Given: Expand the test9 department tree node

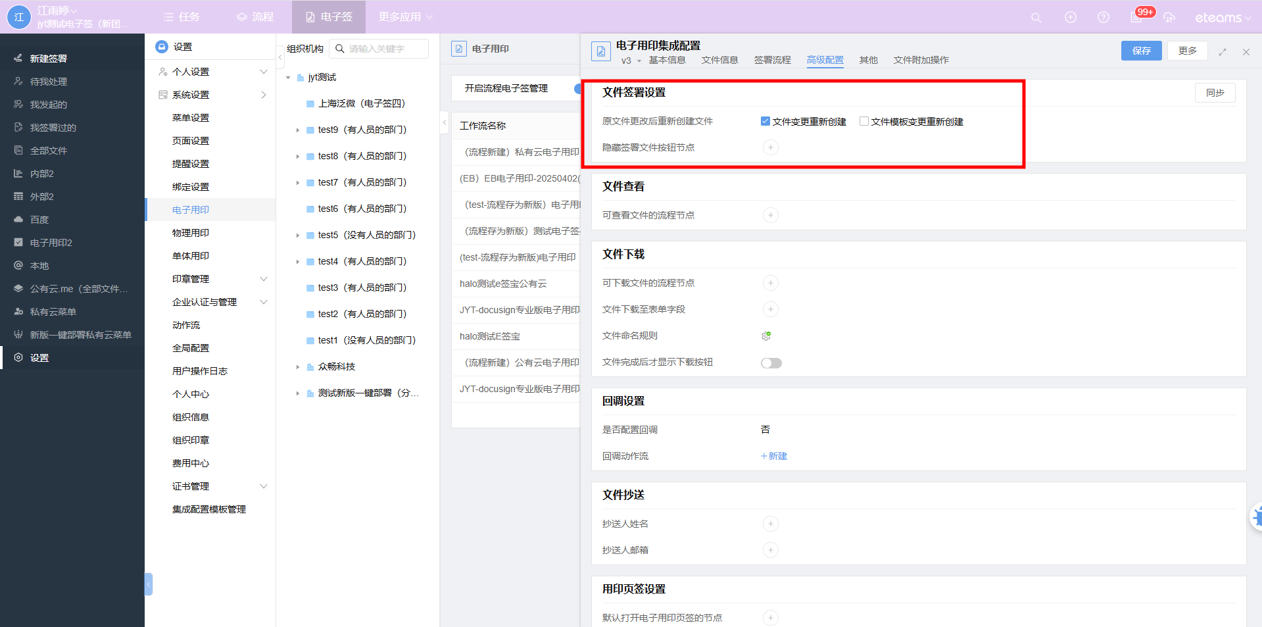Looking at the screenshot, I should click(297, 130).
